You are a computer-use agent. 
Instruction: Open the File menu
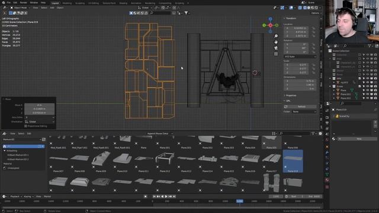[9, 2]
